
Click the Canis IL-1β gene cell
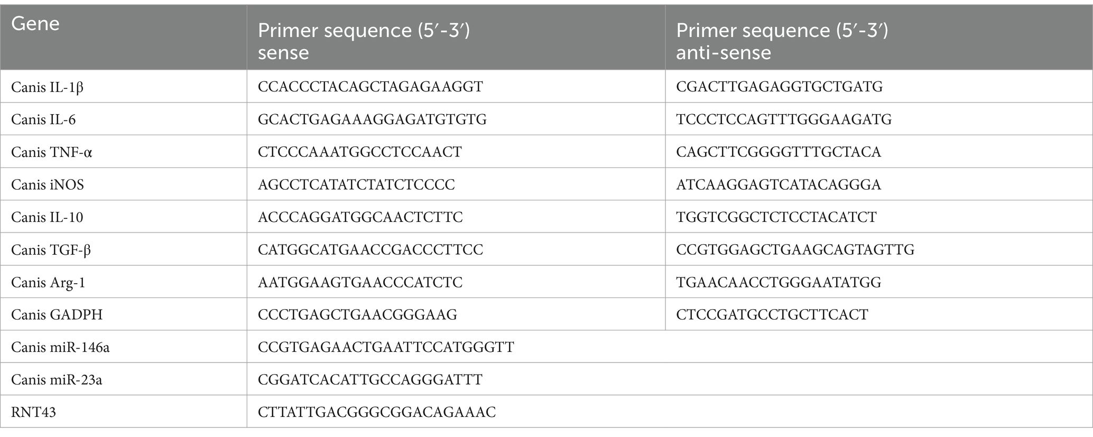click(x=48, y=87)
